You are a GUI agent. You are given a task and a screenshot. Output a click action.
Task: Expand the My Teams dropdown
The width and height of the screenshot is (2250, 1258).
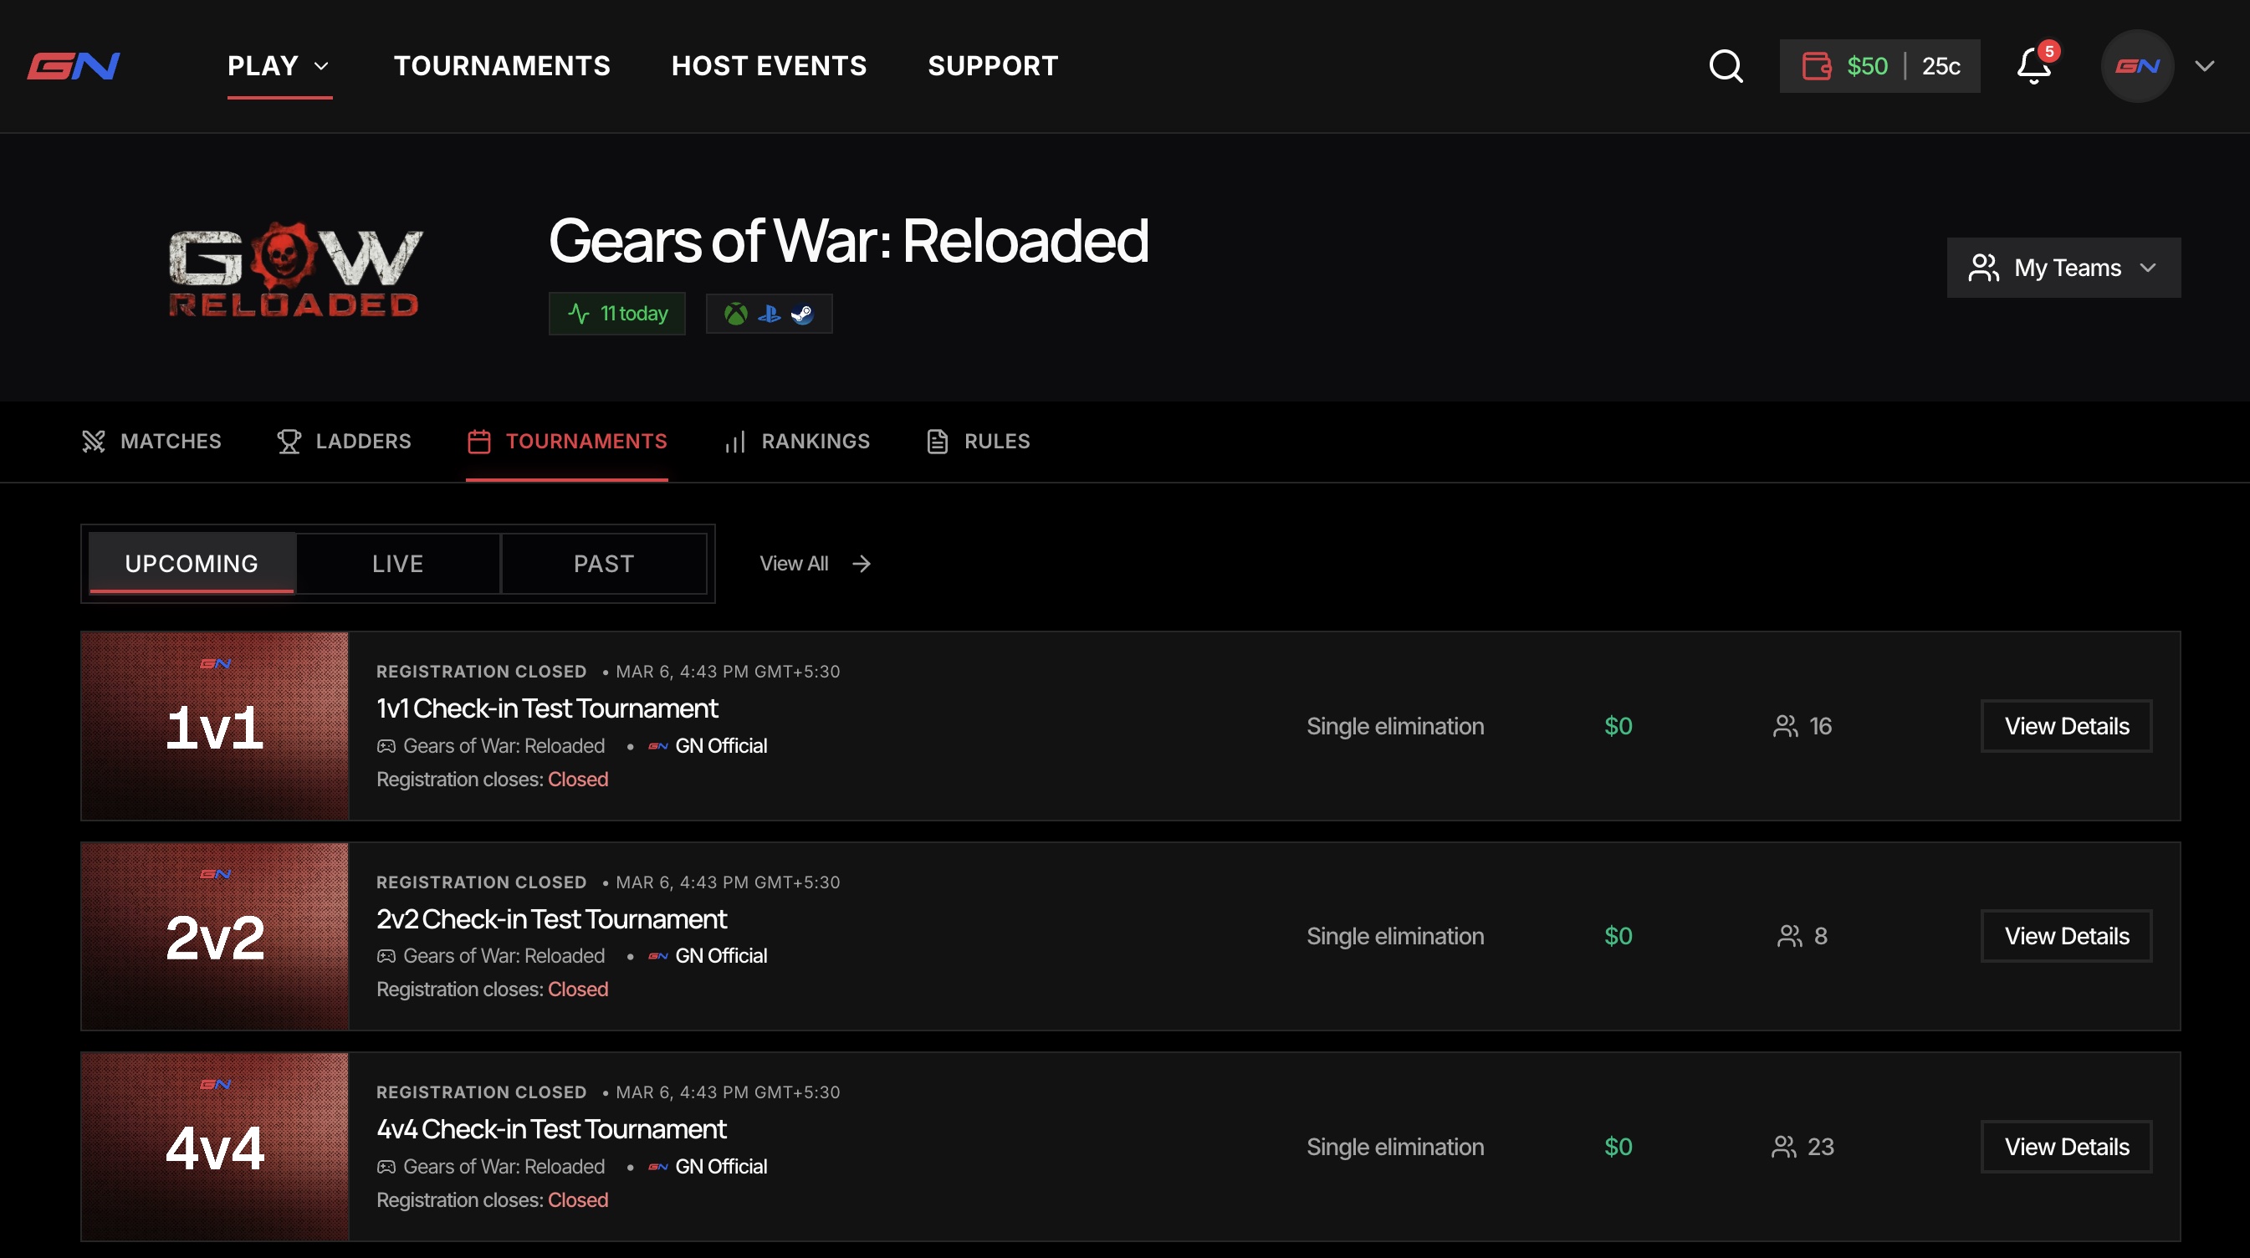(x=2063, y=268)
